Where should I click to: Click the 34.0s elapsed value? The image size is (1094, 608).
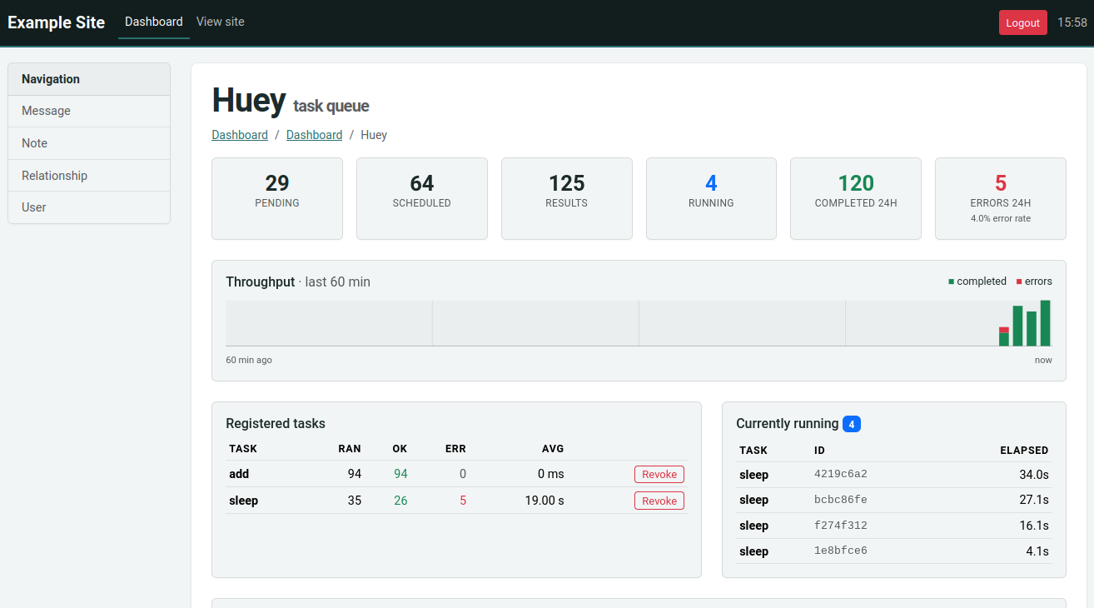1034,475
